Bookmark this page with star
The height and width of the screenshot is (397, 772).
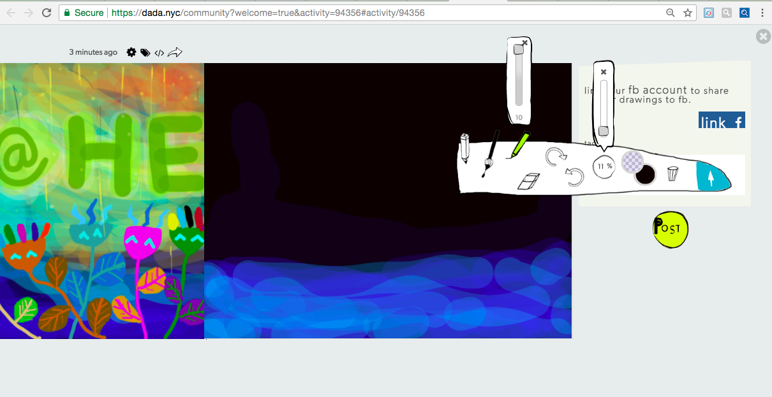click(x=687, y=13)
